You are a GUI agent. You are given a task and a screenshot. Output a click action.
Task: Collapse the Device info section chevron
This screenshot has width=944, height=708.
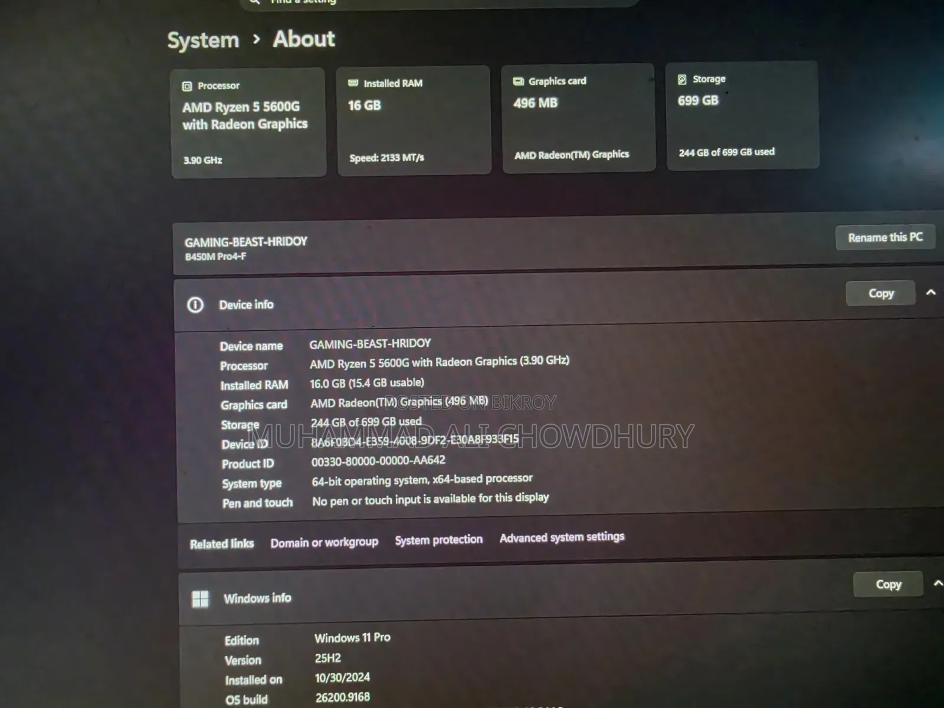tap(931, 292)
